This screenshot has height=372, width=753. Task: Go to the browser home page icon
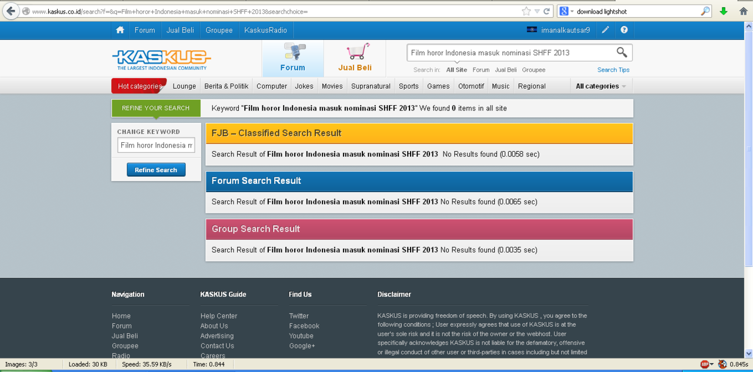744,11
